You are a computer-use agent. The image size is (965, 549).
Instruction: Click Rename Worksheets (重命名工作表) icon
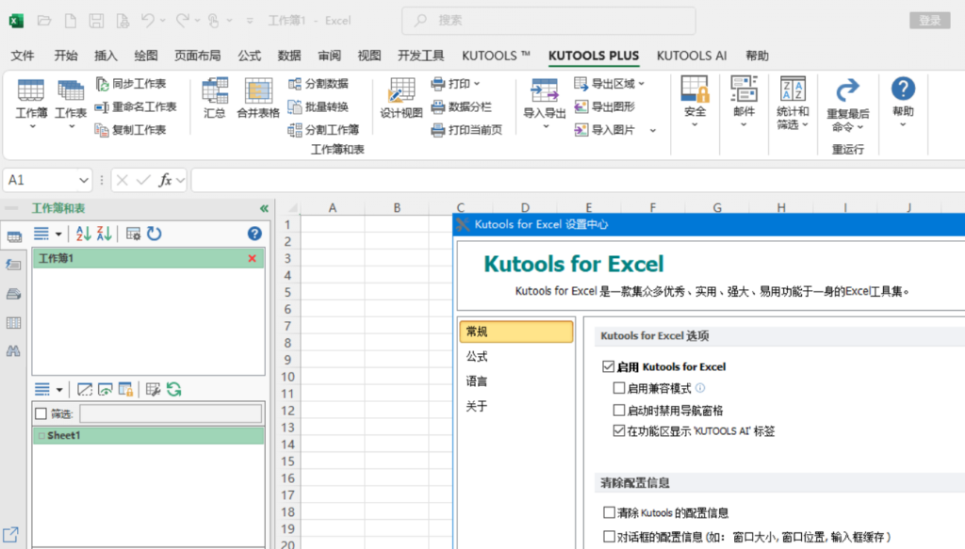coord(102,107)
